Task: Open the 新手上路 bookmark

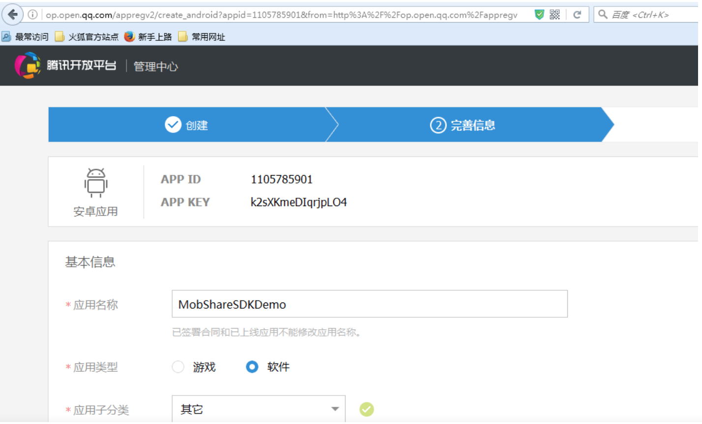Action: click(x=148, y=37)
